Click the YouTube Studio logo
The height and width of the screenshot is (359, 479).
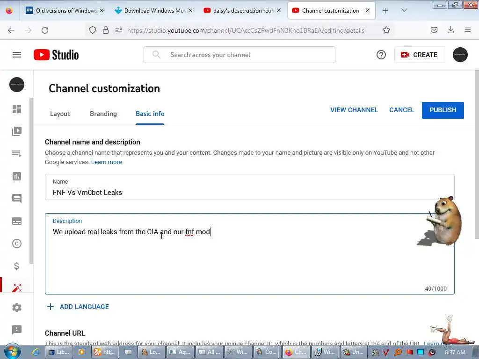(x=56, y=55)
